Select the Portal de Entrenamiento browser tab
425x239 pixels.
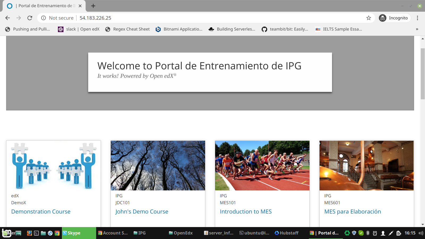[x=42, y=5]
